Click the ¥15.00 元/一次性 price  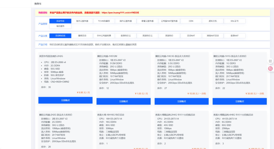[x=197, y=94]
